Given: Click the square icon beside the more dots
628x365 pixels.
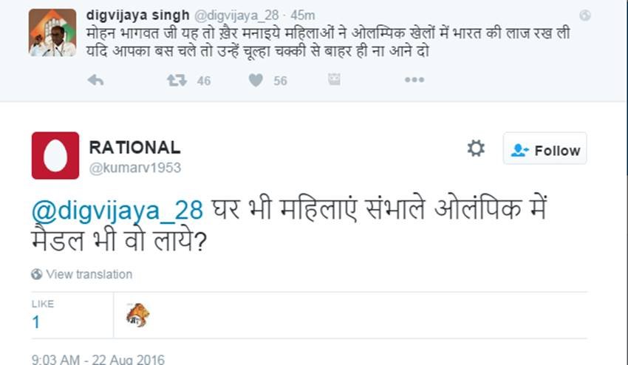Looking at the screenshot, I should [334, 80].
